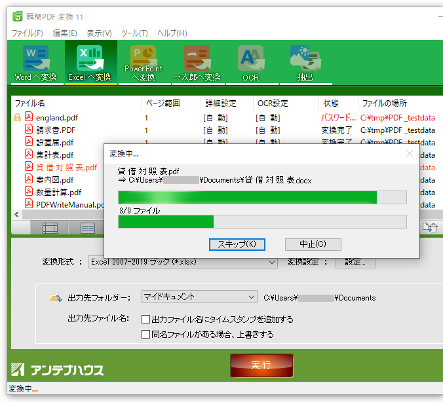Click the PDF icon of 数量計算.pdf
This screenshot has height=404, width=443.
click(29, 191)
